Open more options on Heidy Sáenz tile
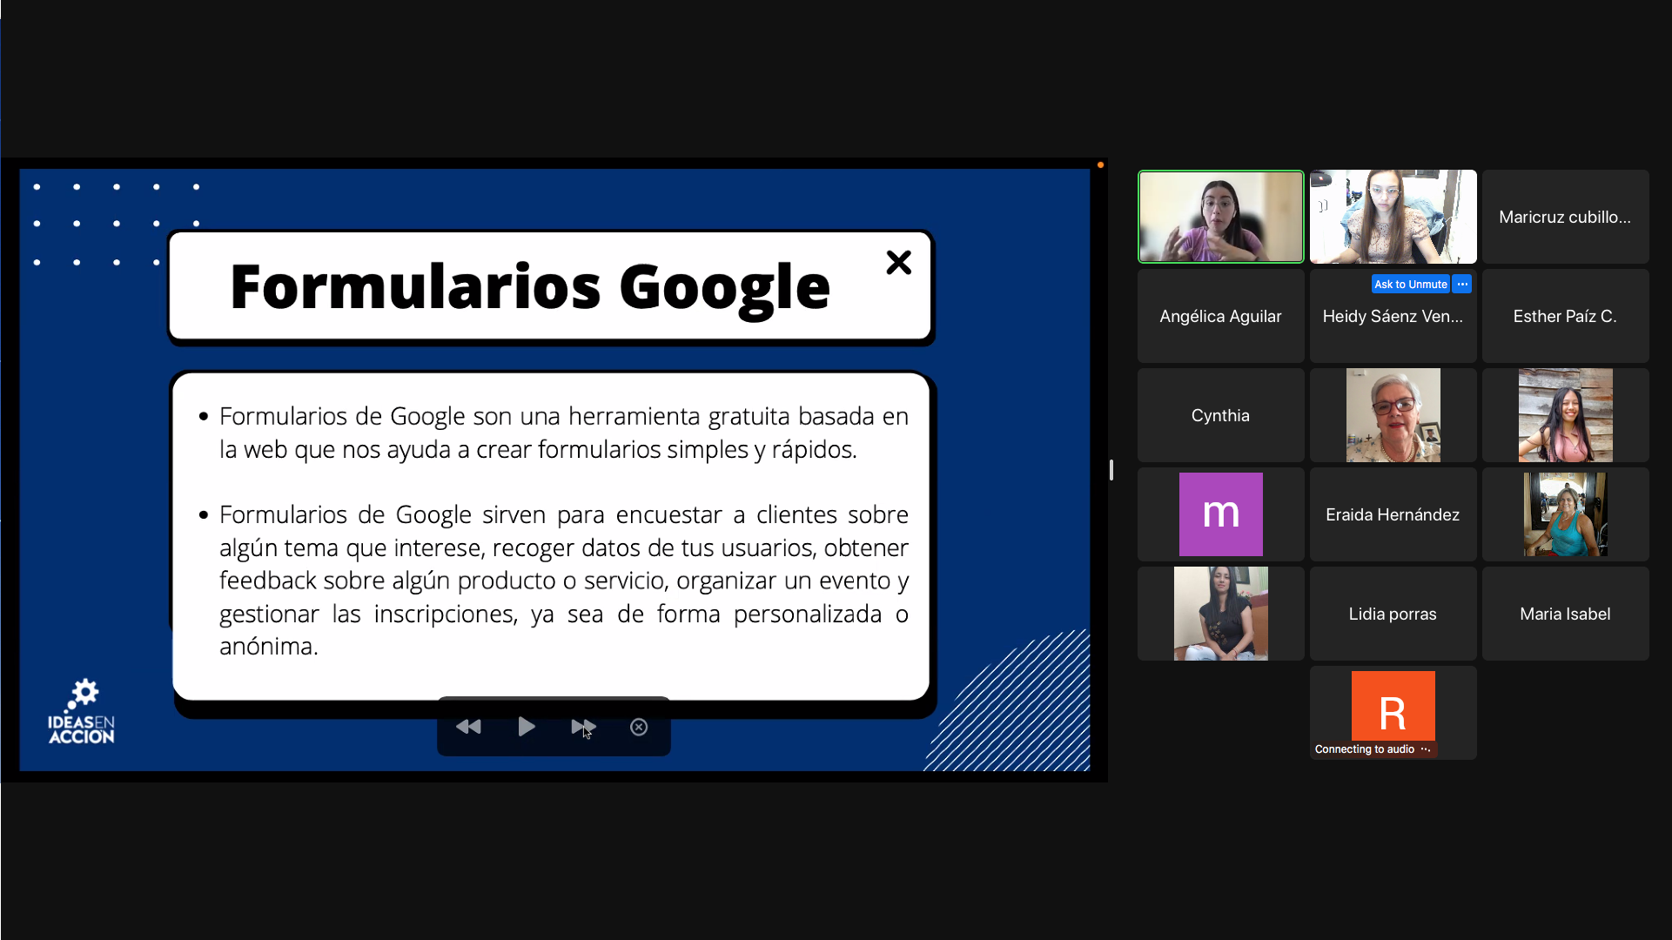1672x940 pixels. coord(1462,285)
